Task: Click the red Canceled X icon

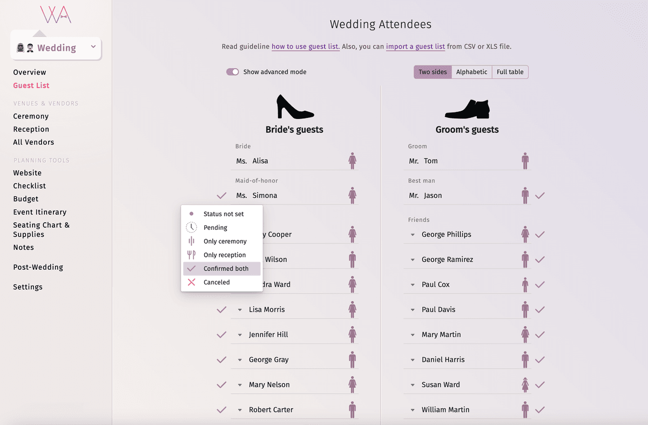Action: click(x=191, y=282)
